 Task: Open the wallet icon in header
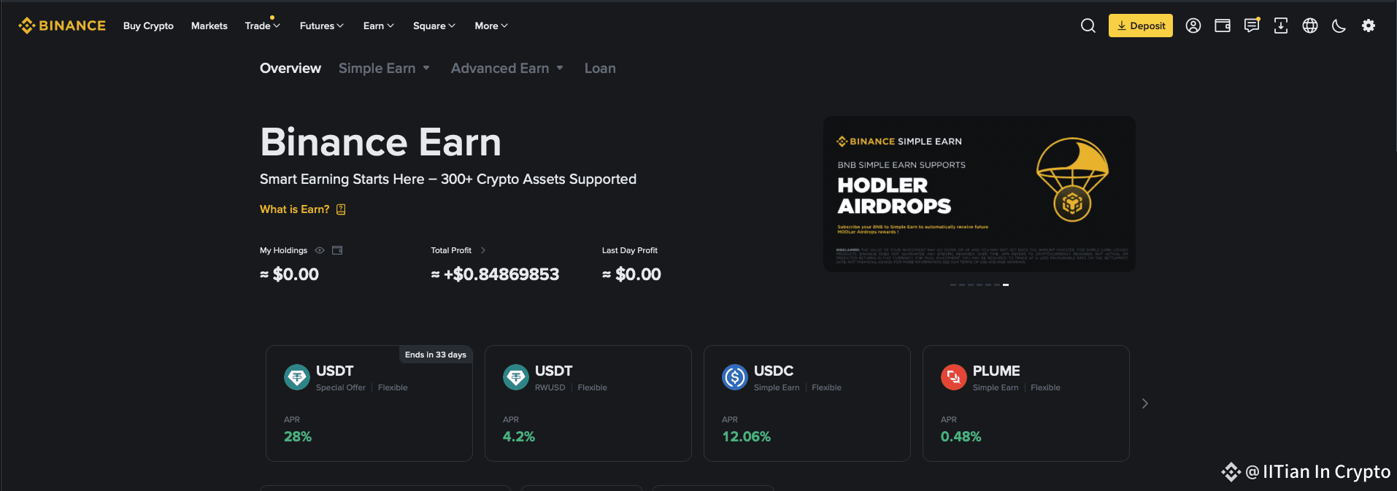[1222, 26]
